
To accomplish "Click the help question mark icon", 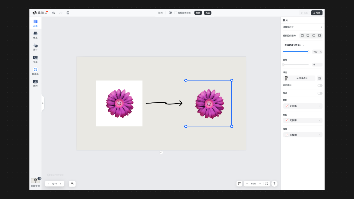I will point(274,184).
